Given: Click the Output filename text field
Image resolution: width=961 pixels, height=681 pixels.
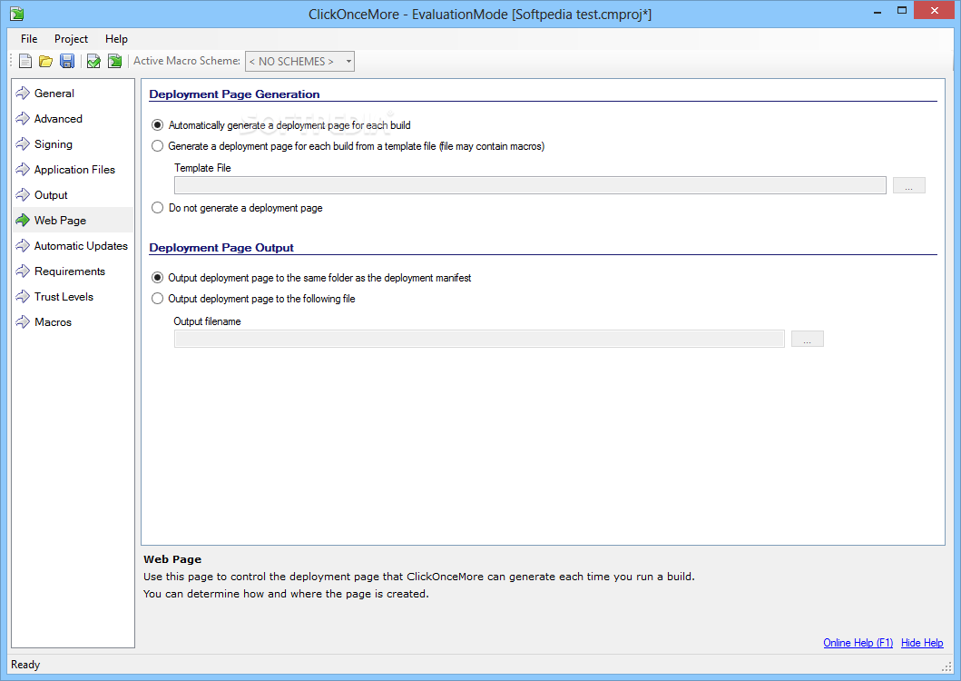Looking at the screenshot, I should point(479,339).
